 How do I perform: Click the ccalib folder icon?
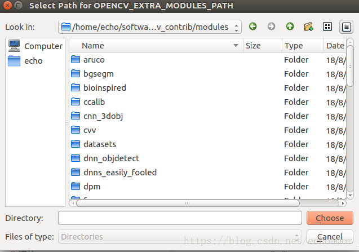(x=76, y=102)
